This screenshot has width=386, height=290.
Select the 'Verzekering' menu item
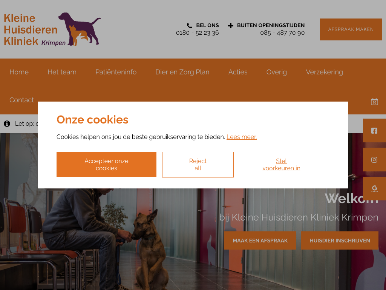[x=325, y=72]
